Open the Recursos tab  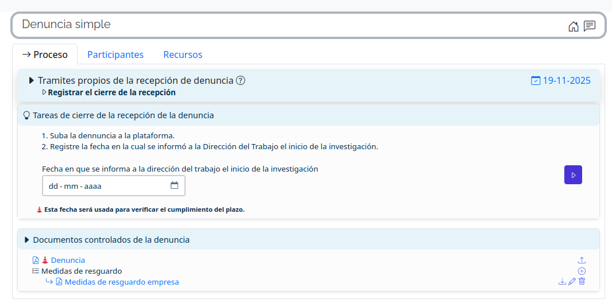coord(183,55)
